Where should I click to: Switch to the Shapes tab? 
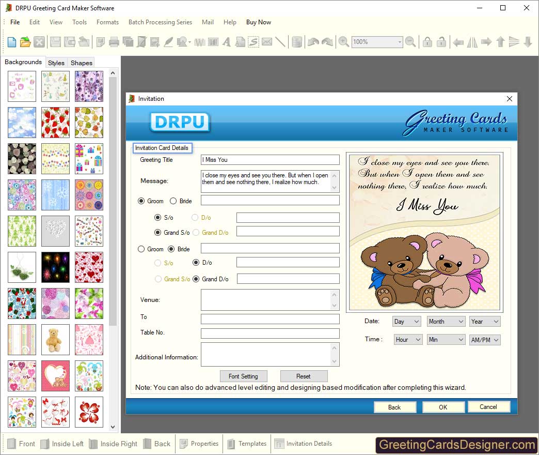pyautogui.click(x=82, y=63)
